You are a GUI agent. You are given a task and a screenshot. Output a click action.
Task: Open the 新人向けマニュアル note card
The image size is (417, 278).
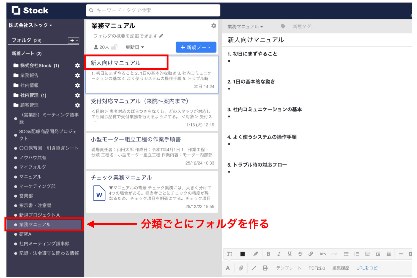tap(152, 75)
